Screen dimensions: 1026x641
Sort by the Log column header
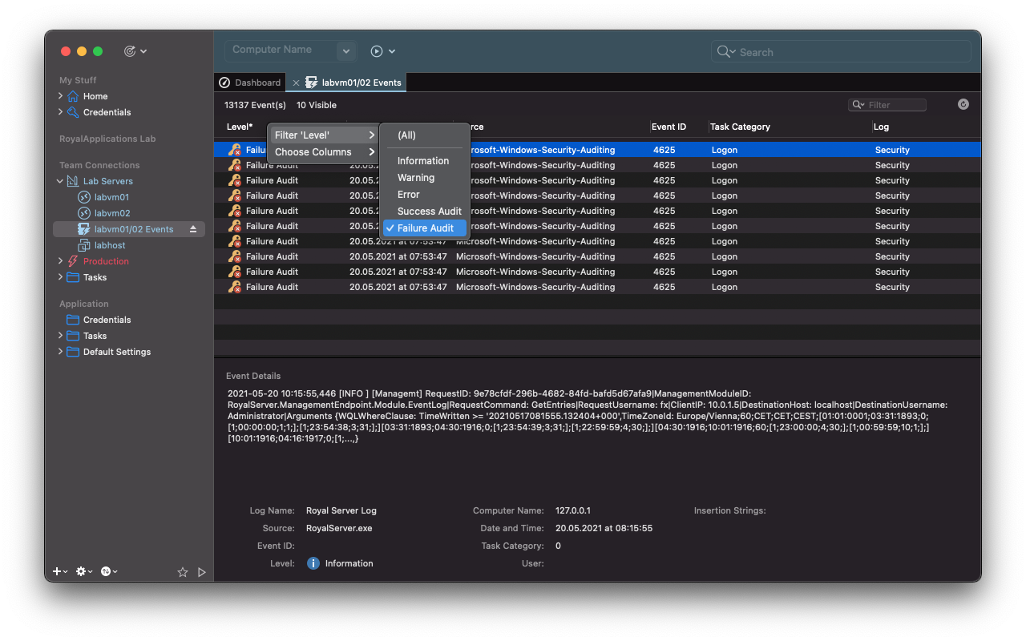tap(881, 127)
